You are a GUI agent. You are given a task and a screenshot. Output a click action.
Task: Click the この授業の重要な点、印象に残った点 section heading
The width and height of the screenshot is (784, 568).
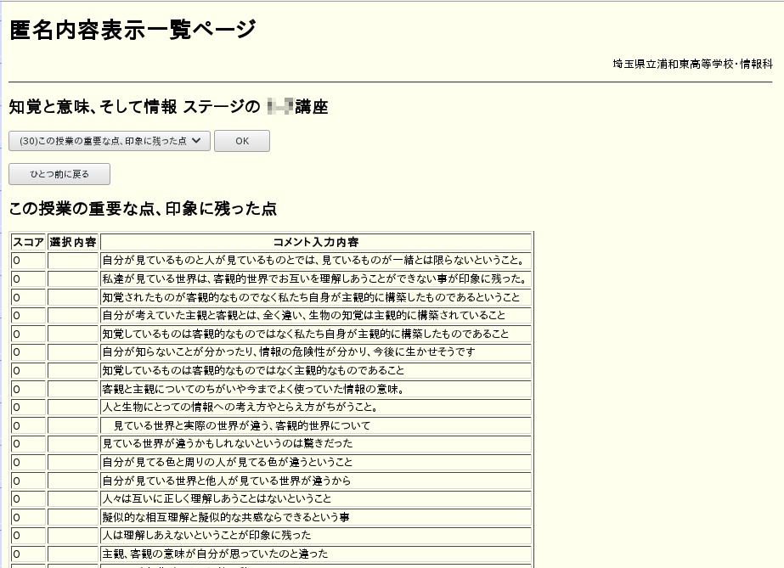143,209
